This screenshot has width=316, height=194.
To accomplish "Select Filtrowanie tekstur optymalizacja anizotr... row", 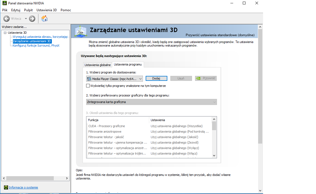I will coord(149,148).
